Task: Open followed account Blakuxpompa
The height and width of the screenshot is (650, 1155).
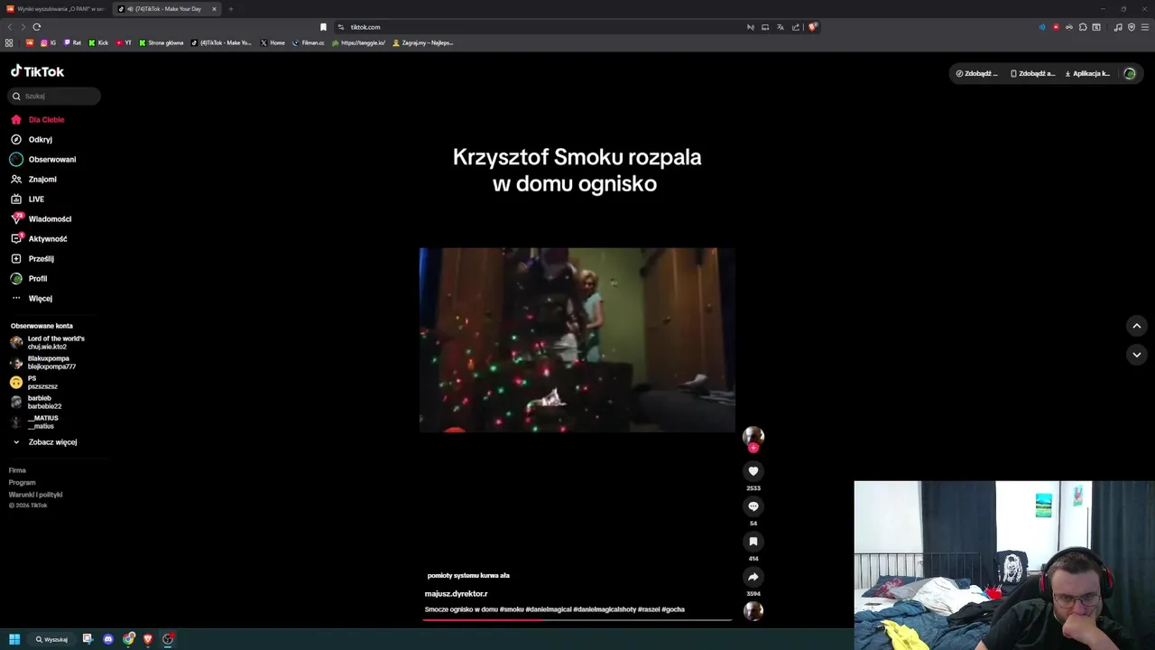Action: (x=43, y=362)
